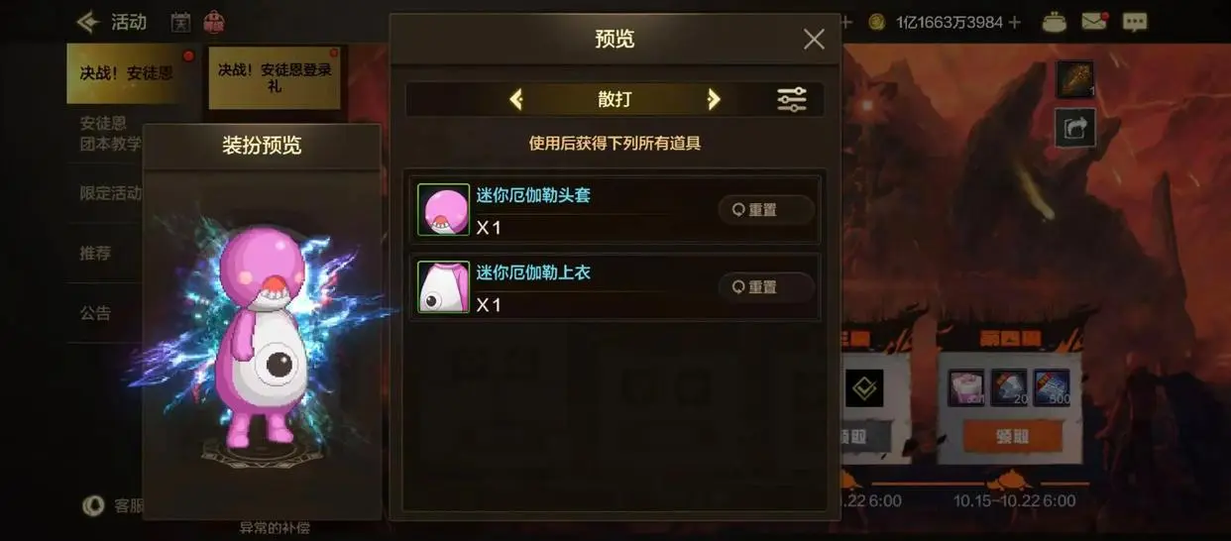Click the calendar icon next to 活动
This screenshot has height=541, width=1231.
point(180,22)
